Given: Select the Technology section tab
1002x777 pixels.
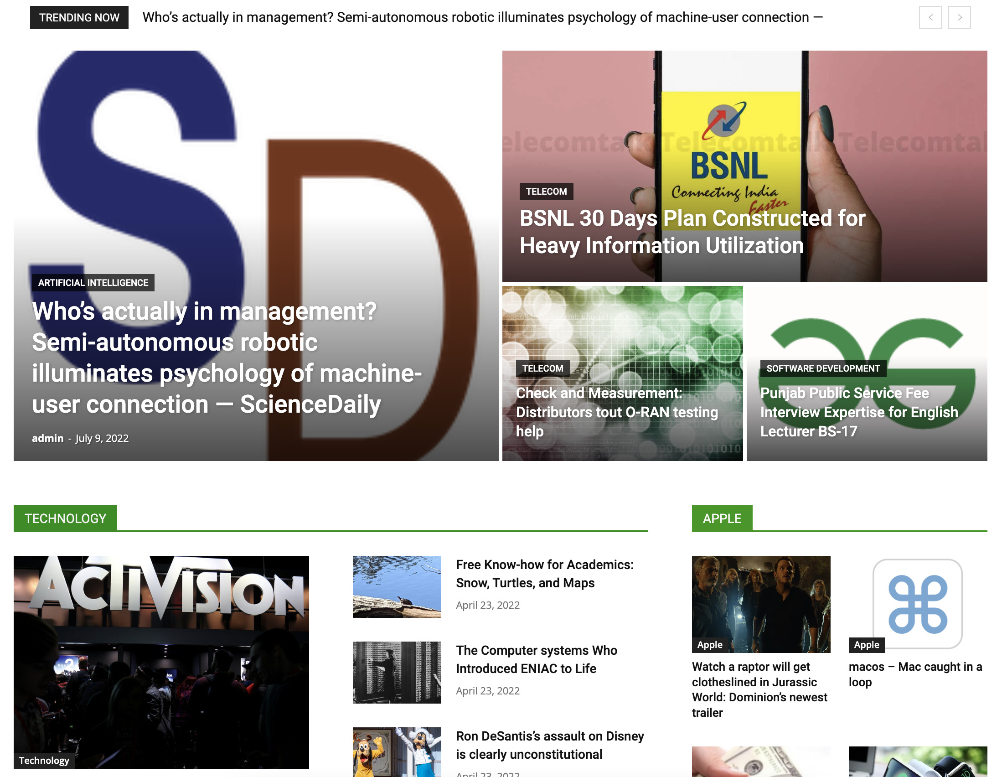Looking at the screenshot, I should tap(65, 518).
